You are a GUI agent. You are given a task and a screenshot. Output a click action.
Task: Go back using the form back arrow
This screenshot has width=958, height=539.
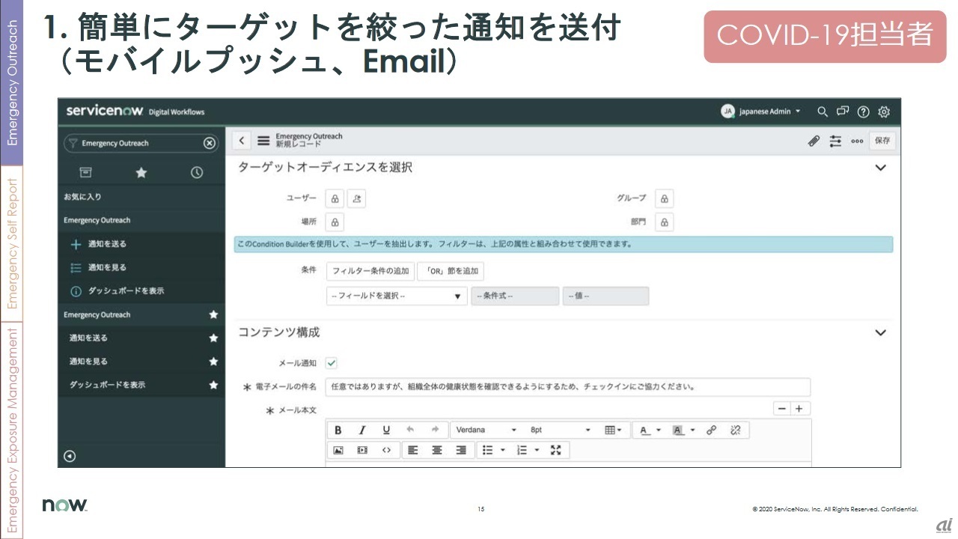pos(241,140)
